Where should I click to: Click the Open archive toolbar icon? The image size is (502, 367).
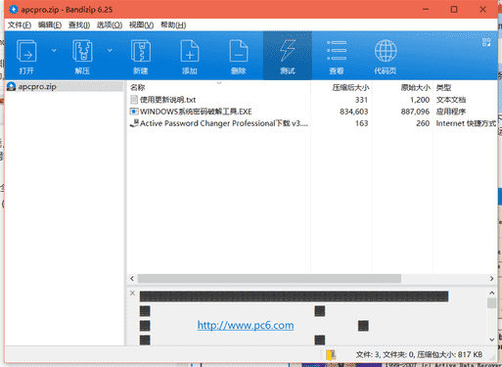pyautogui.click(x=26, y=51)
